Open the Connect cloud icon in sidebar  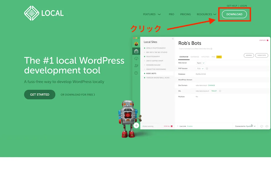tap(136, 58)
